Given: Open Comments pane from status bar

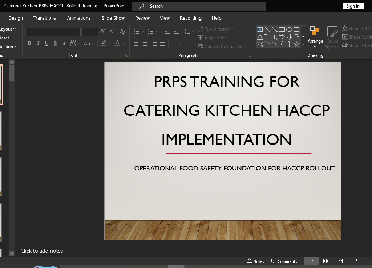Looking at the screenshot, I should [284, 261].
